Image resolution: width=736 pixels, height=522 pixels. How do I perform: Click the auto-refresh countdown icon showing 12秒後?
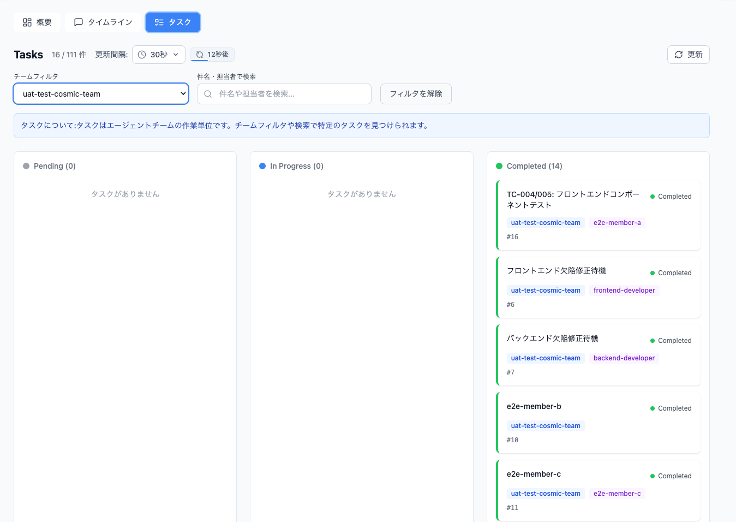[200, 55]
